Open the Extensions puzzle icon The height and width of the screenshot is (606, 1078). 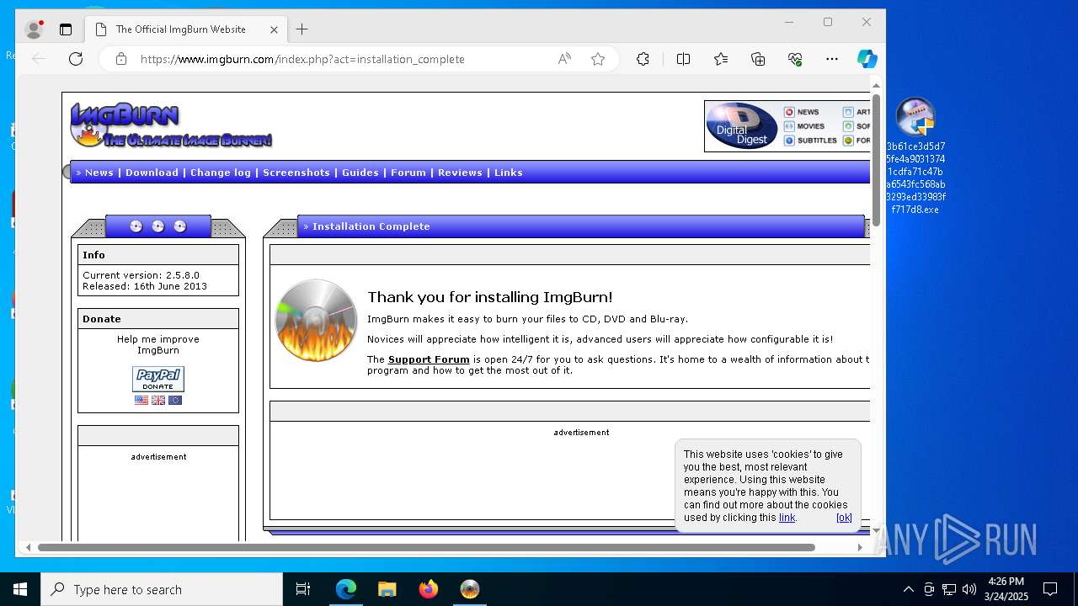click(643, 59)
